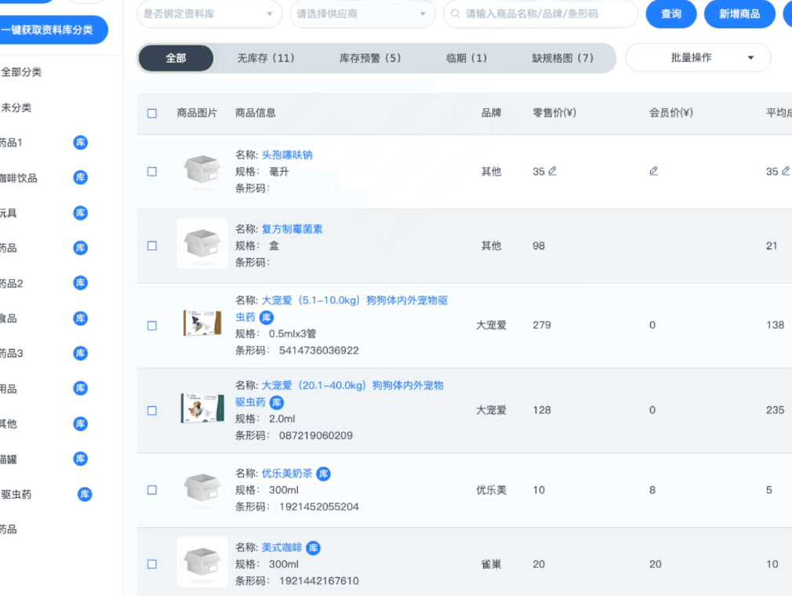Click brand cell 雀巢
792x596 pixels.
point(491,564)
